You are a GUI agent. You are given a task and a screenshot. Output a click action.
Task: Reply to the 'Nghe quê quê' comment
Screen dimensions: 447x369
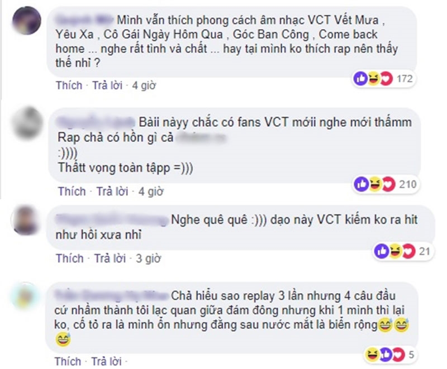(x=110, y=258)
